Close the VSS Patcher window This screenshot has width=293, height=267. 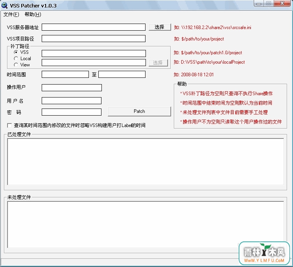[282, 4]
